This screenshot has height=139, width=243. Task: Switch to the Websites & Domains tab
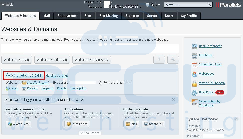pos(20,16)
